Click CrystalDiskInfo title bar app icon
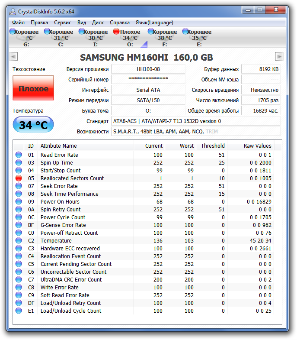297x340 pixels. tap(13, 12)
